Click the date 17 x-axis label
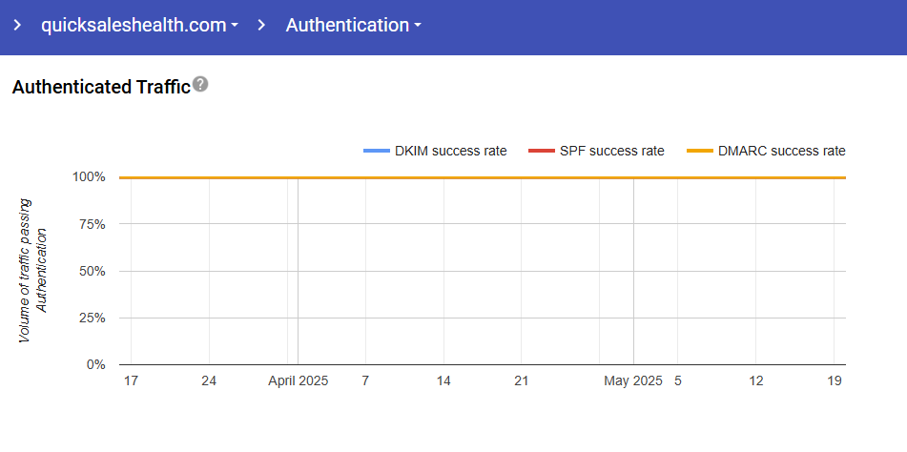This screenshot has height=452, width=907. coord(131,381)
